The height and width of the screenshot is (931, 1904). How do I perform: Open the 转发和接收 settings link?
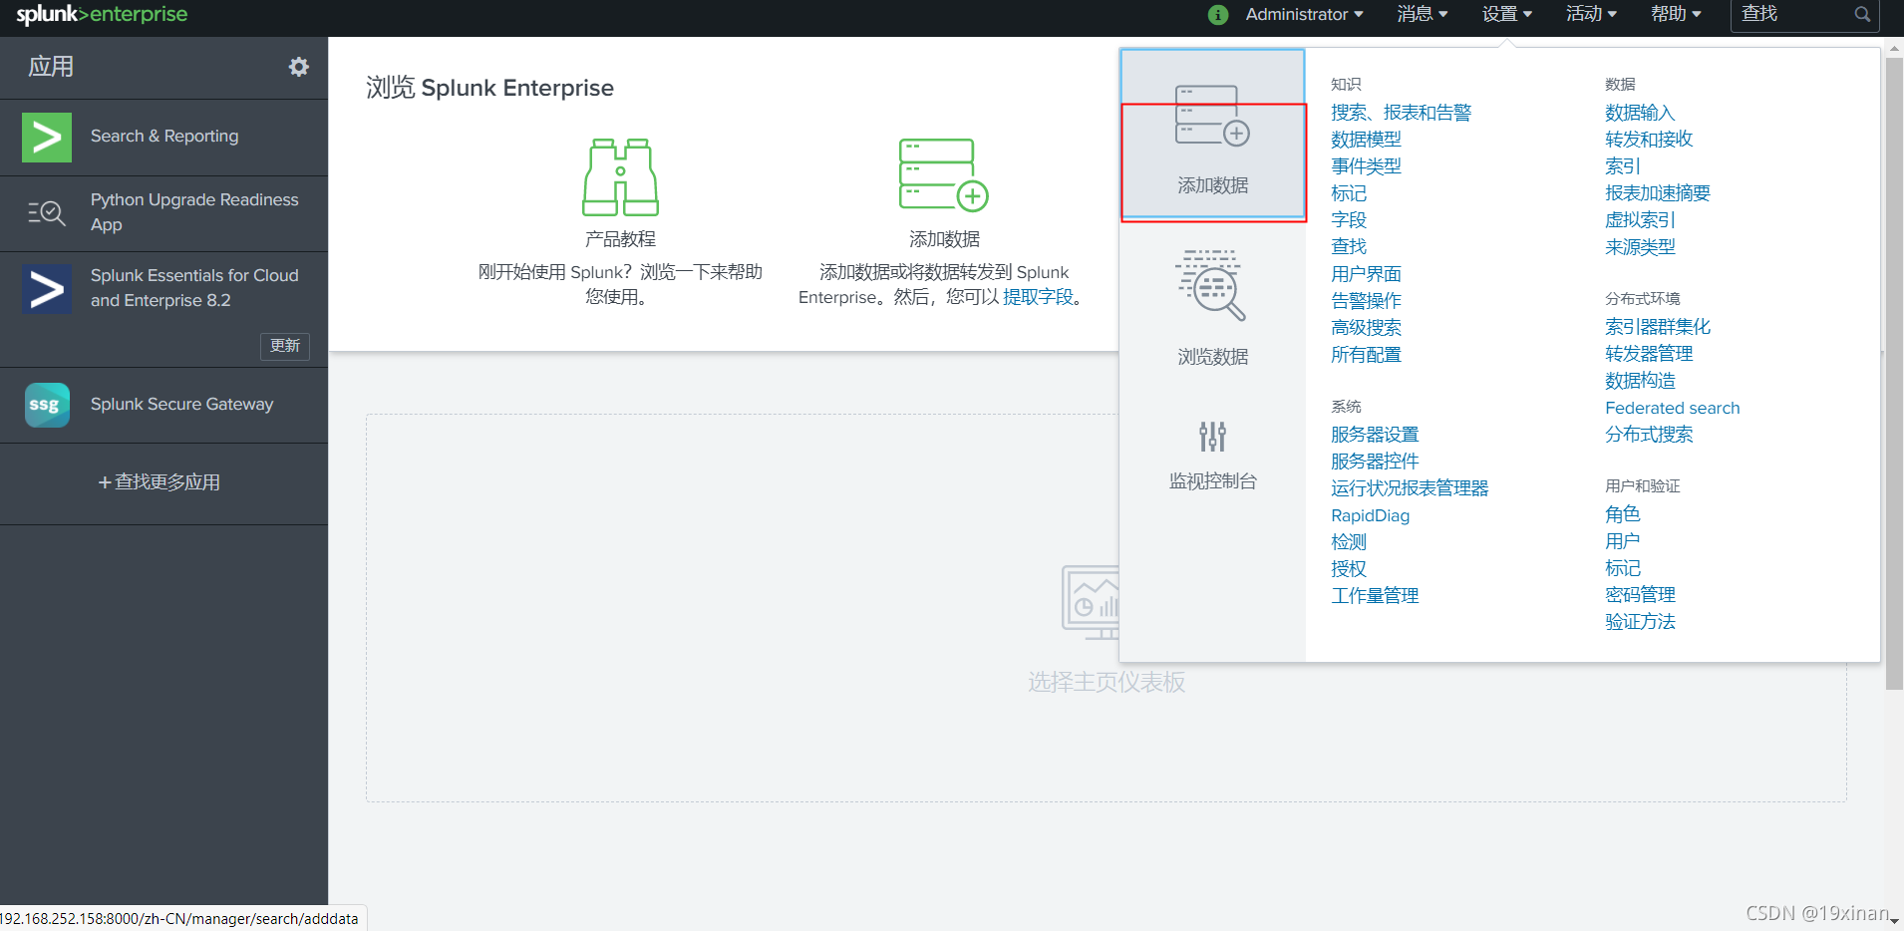click(1649, 140)
